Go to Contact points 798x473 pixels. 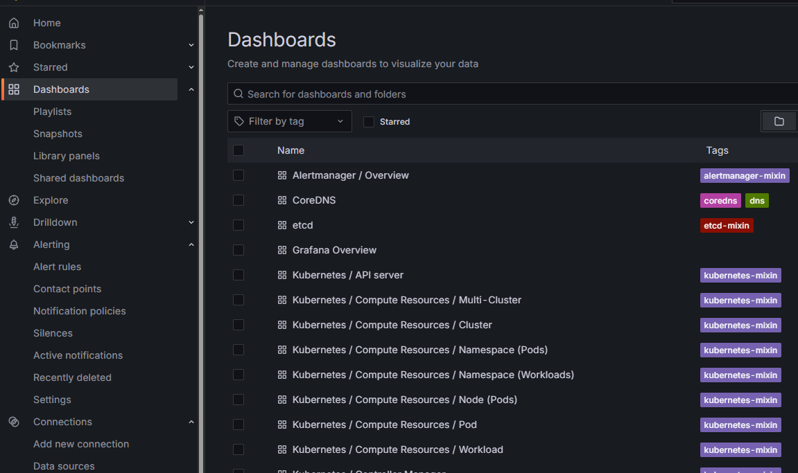click(x=67, y=289)
